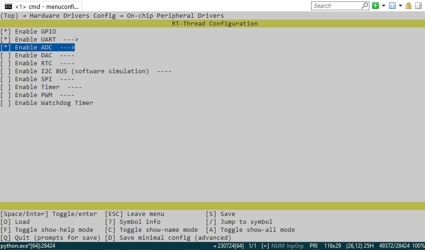425x250 pixels.
Task: Click the PRI priority indicator in the status bar
Action: click(x=313, y=246)
